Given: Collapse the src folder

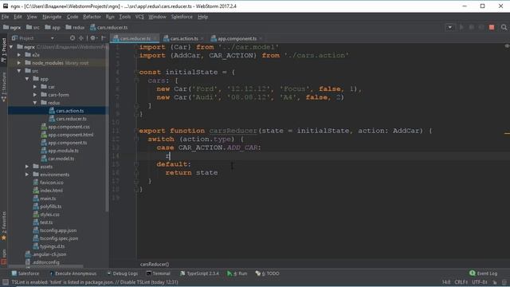Looking at the screenshot, I should tap(19, 71).
